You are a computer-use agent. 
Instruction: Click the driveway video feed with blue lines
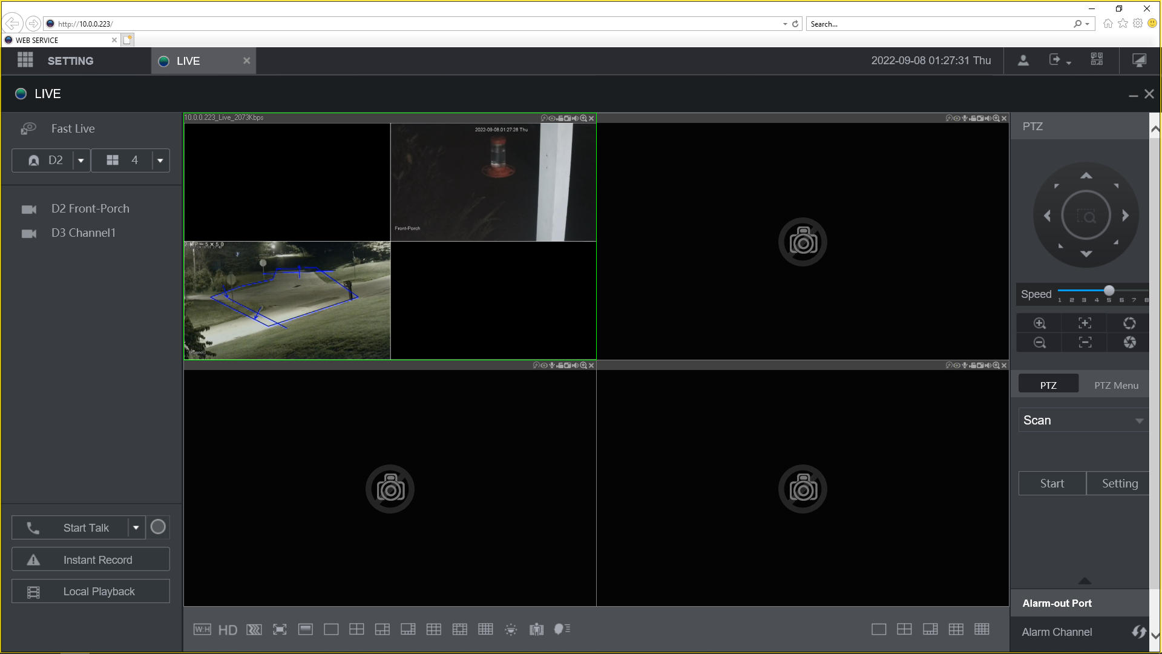pyautogui.click(x=287, y=300)
